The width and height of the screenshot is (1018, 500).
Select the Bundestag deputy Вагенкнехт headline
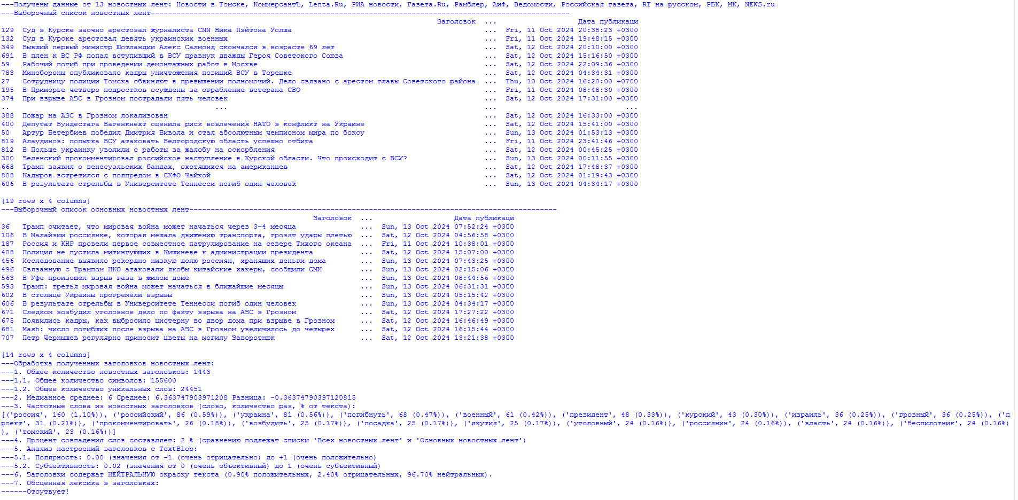tap(193, 124)
